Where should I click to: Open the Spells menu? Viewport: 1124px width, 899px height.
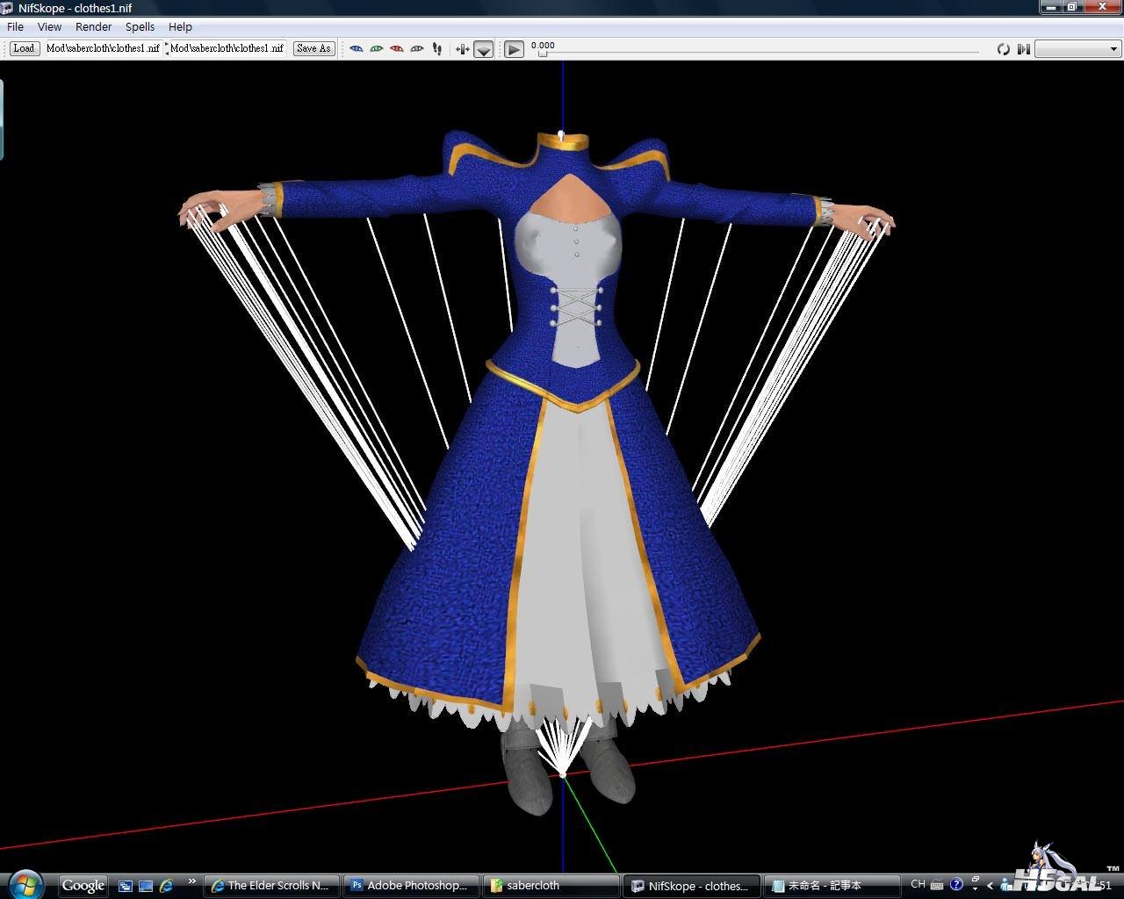140,27
